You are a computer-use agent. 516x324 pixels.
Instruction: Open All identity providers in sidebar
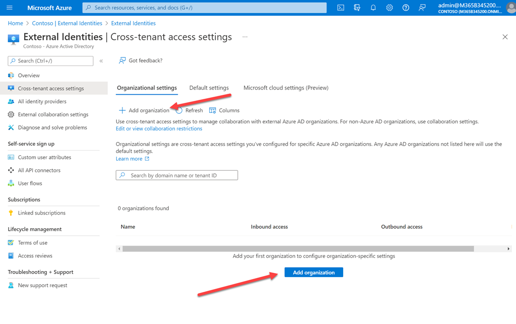pos(42,101)
